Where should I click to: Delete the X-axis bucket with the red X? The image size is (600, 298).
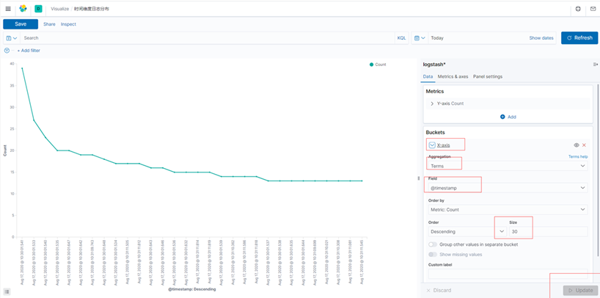584,145
